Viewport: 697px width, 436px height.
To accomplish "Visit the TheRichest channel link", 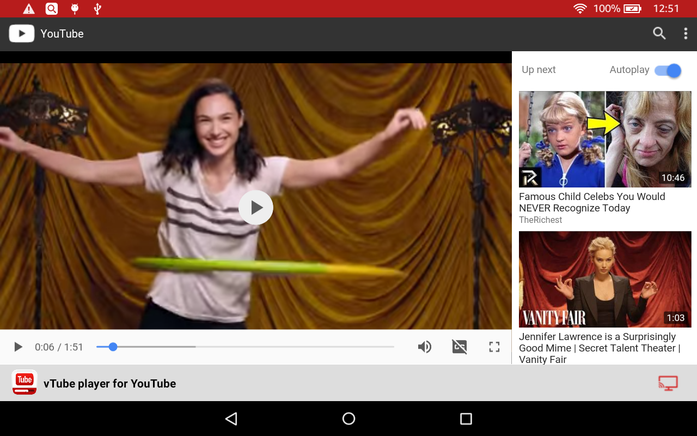I will (x=540, y=220).
